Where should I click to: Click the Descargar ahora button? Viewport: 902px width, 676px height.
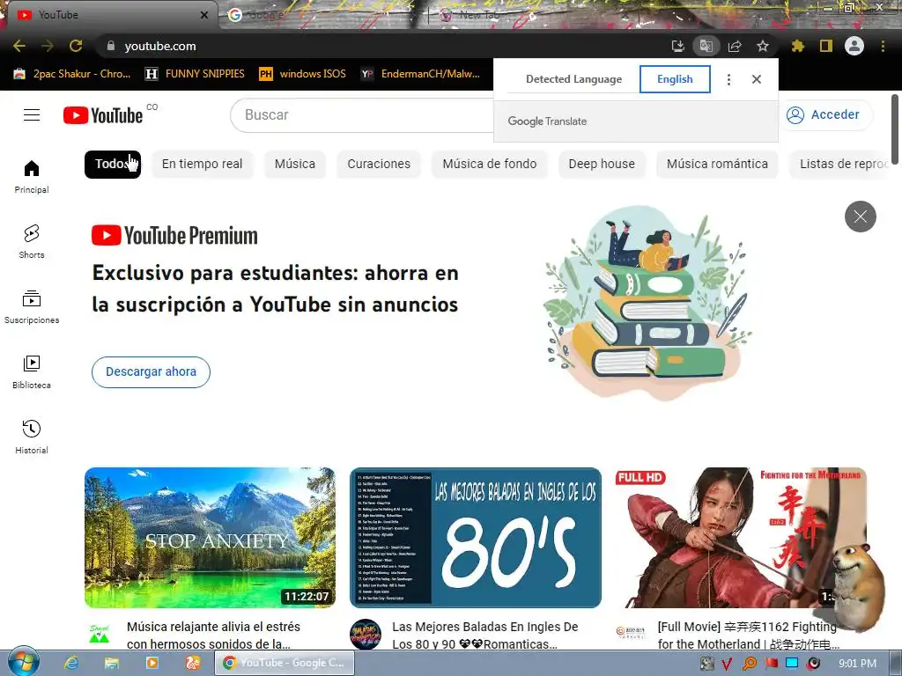coord(151,372)
